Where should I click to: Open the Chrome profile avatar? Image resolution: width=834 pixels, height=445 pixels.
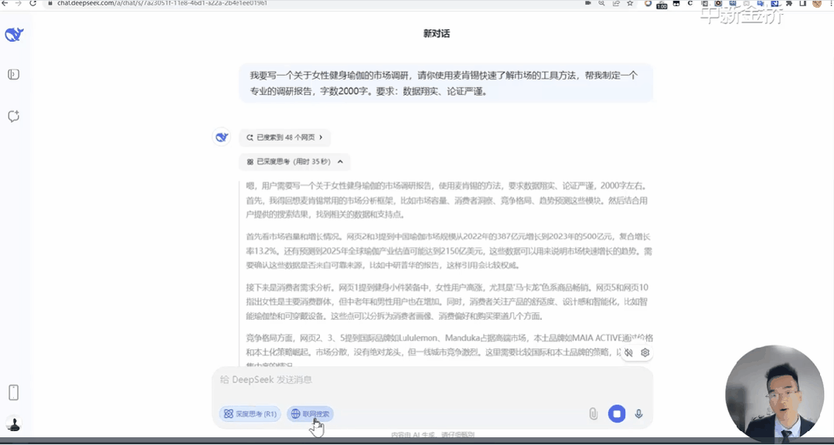pos(817,3)
